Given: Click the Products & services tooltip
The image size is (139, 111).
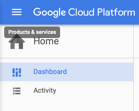Looking at the screenshot, I should 32,32.
